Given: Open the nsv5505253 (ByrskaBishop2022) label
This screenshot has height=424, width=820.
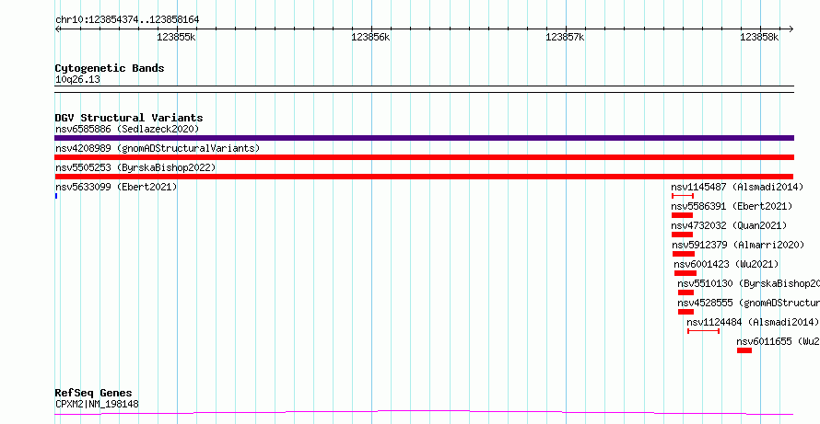Looking at the screenshot, I should pos(135,167).
